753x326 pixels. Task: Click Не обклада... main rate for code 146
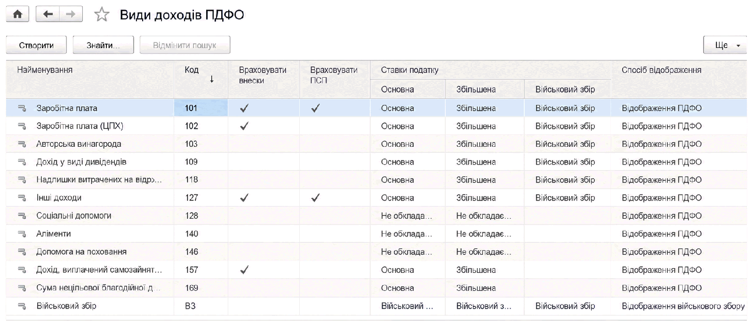407,252
